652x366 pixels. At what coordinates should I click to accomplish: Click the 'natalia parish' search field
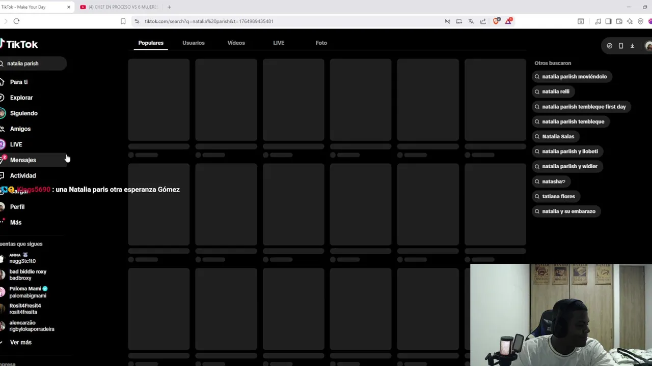tap(33, 64)
